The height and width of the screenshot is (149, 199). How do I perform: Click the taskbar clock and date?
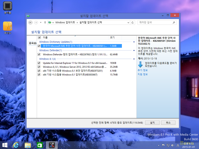(188, 145)
